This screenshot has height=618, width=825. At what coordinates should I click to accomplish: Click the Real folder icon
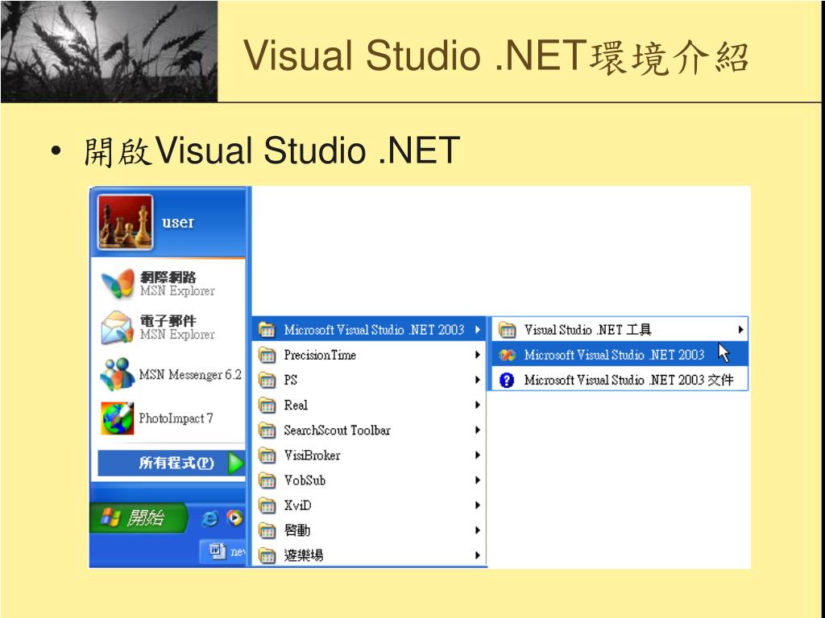[x=267, y=406]
